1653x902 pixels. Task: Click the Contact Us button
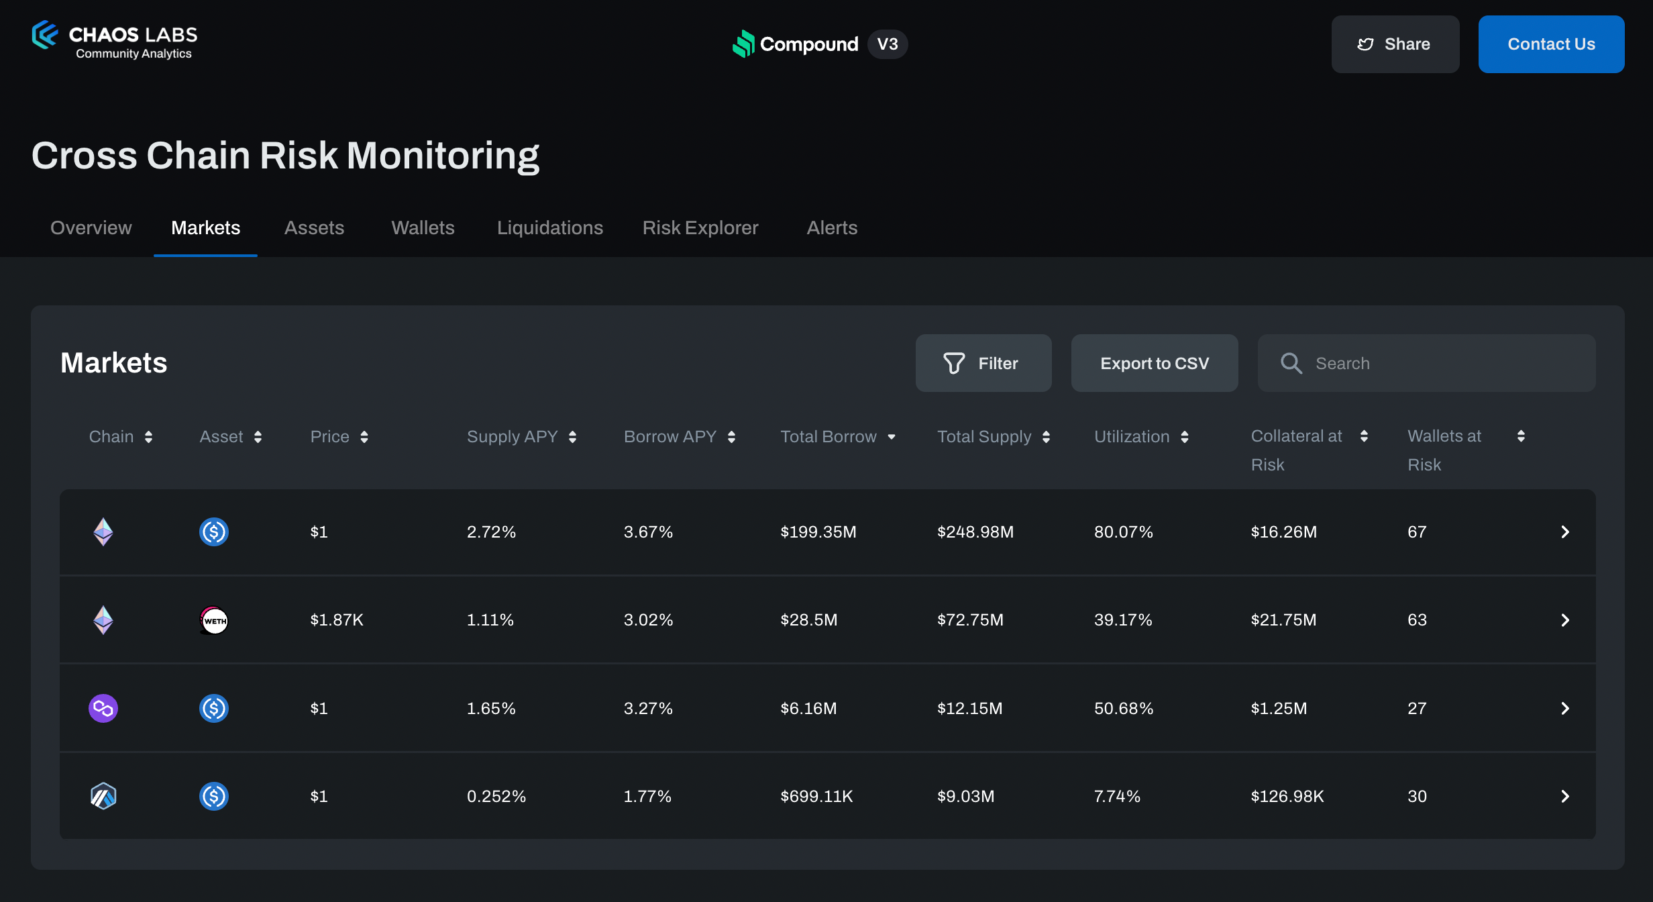point(1550,44)
